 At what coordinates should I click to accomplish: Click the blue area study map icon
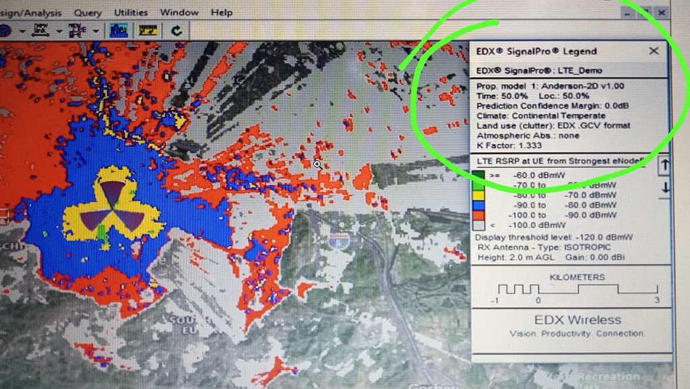(119, 30)
